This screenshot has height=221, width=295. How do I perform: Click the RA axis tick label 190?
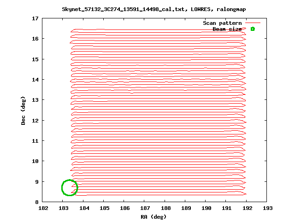coord(206,208)
